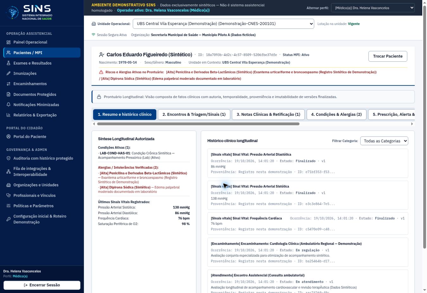Viewport: 427px width, 293px height.
Task: Click the syringe icon for Imunizações
Action: 9,73
